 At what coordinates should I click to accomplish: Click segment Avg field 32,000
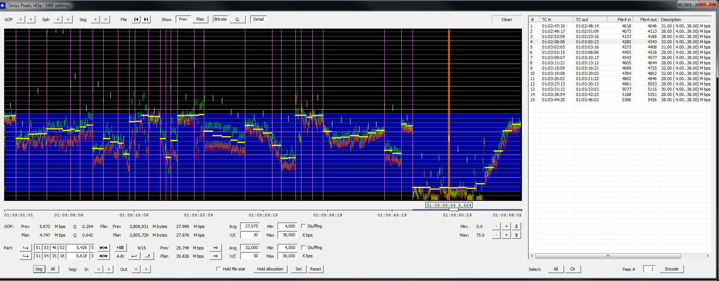tap(250, 248)
